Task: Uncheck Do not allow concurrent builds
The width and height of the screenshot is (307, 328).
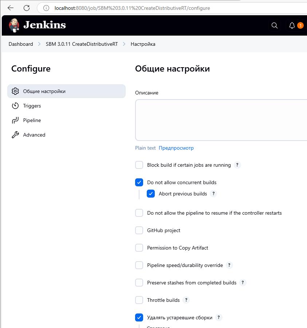Action: click(139, 182)
